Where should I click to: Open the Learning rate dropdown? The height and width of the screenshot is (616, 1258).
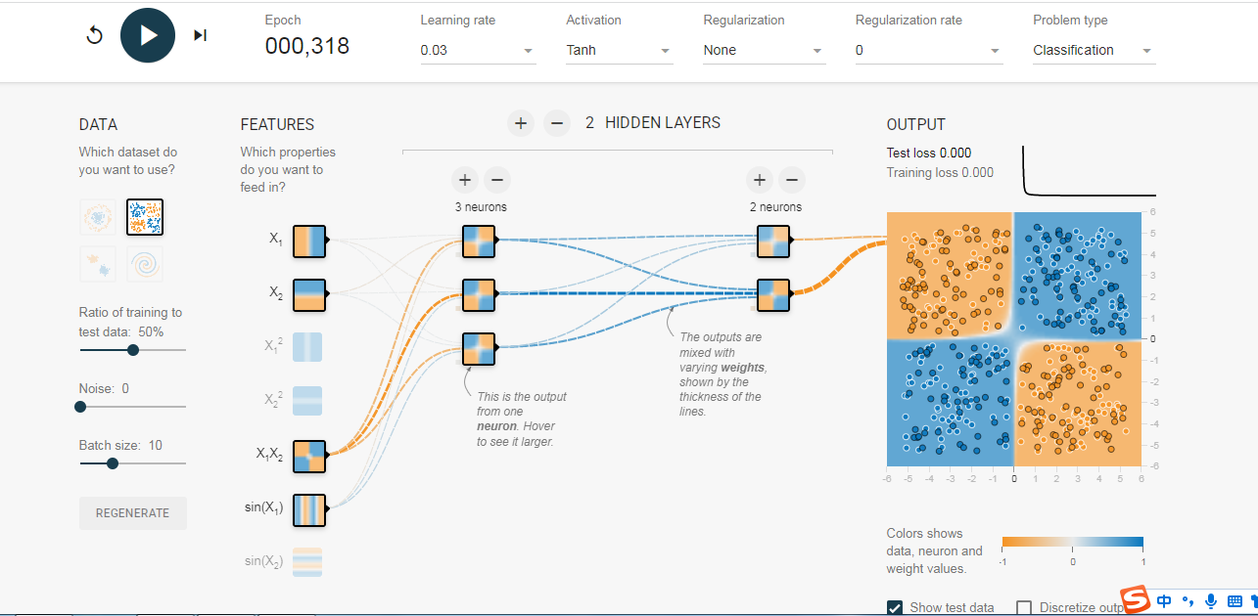pos(478,50)
